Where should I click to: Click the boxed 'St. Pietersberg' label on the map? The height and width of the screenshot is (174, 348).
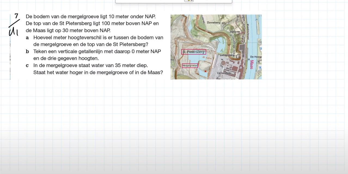(193, 52)
